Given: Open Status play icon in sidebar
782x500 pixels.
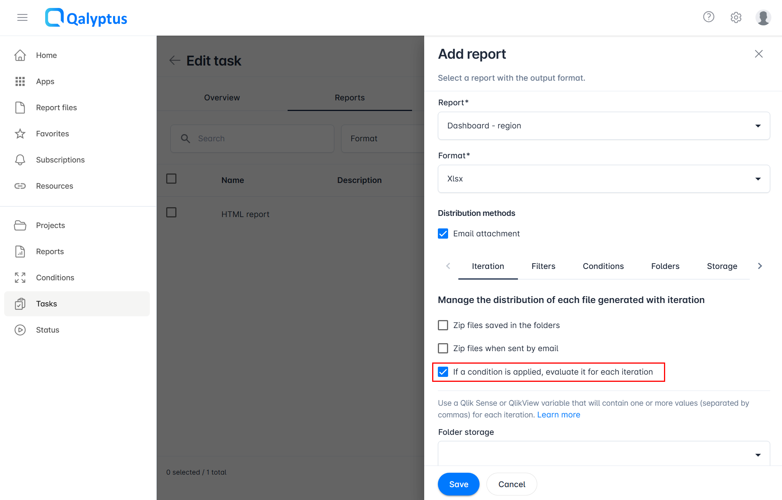Looking at the screenshot, I should tap(20, 330).
